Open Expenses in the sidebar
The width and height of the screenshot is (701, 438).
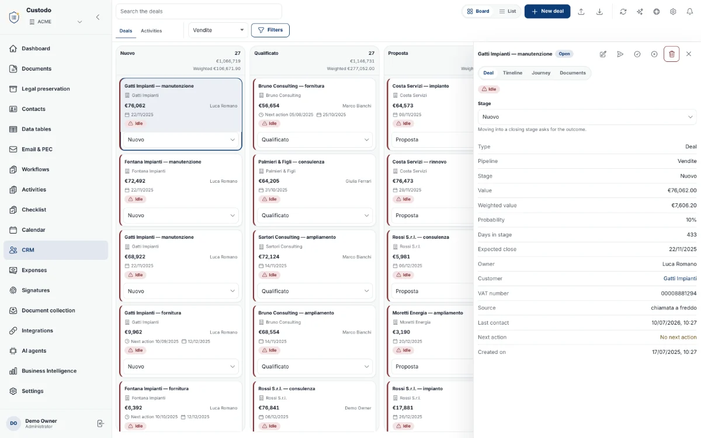(x=55, y=270)
